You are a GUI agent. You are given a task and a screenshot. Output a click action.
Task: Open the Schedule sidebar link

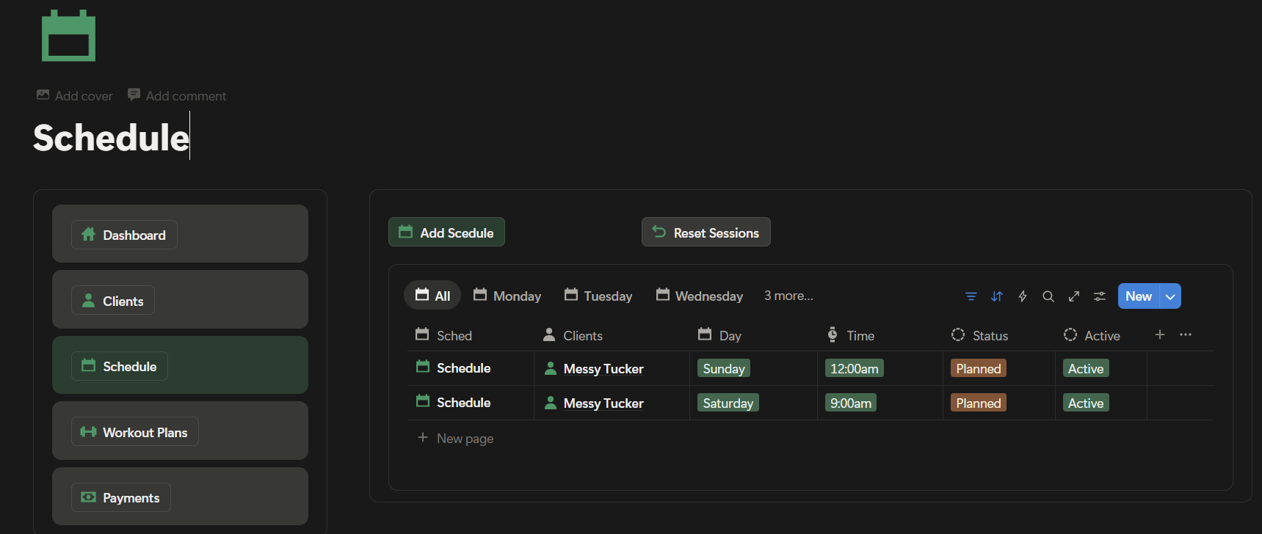coord(120,366)
